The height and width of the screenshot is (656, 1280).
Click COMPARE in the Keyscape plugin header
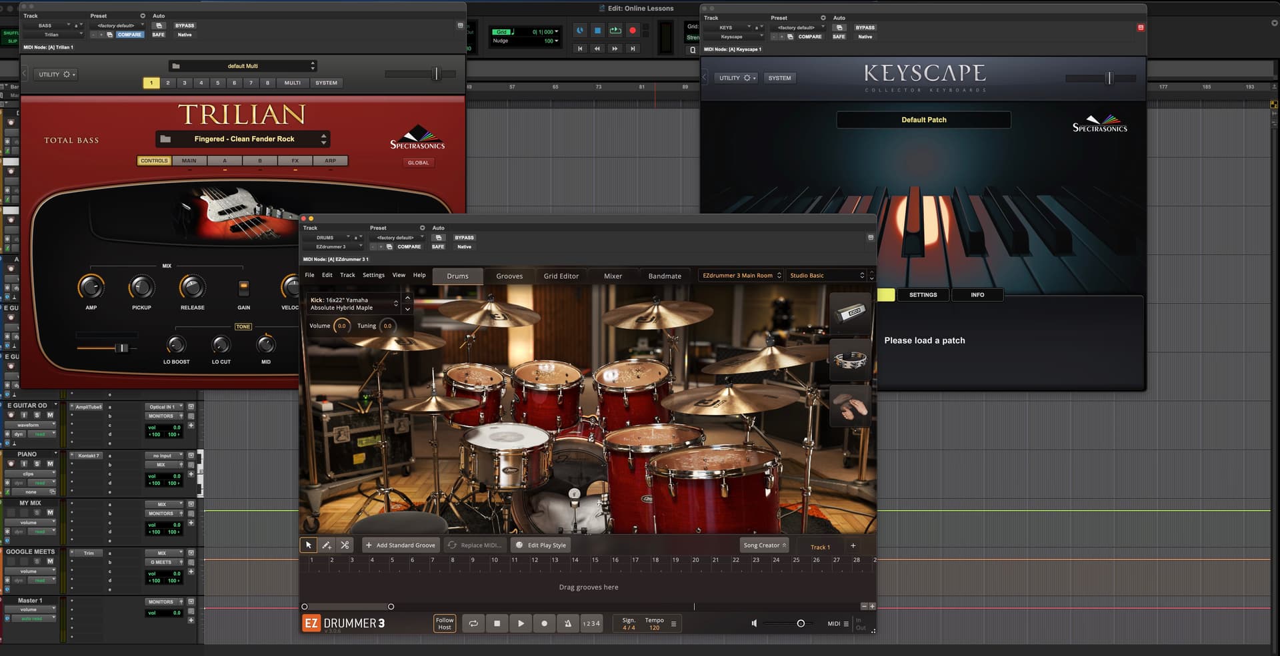click(x=810, y=37)
